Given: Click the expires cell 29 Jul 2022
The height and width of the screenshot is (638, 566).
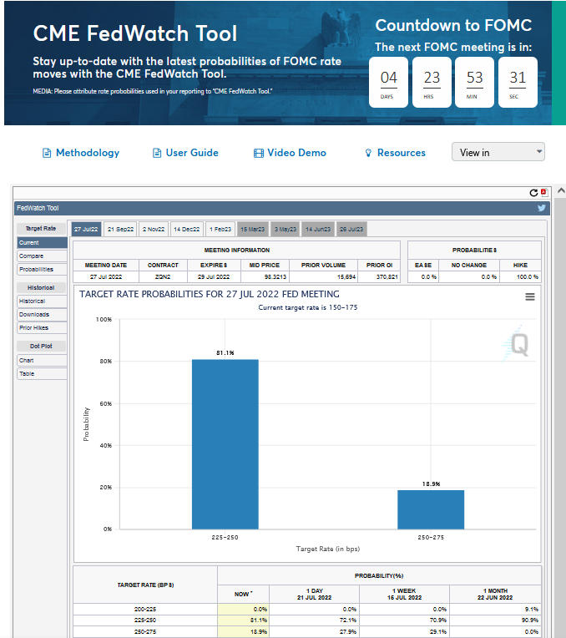Looking at the screenshot, I should [214, 276].
